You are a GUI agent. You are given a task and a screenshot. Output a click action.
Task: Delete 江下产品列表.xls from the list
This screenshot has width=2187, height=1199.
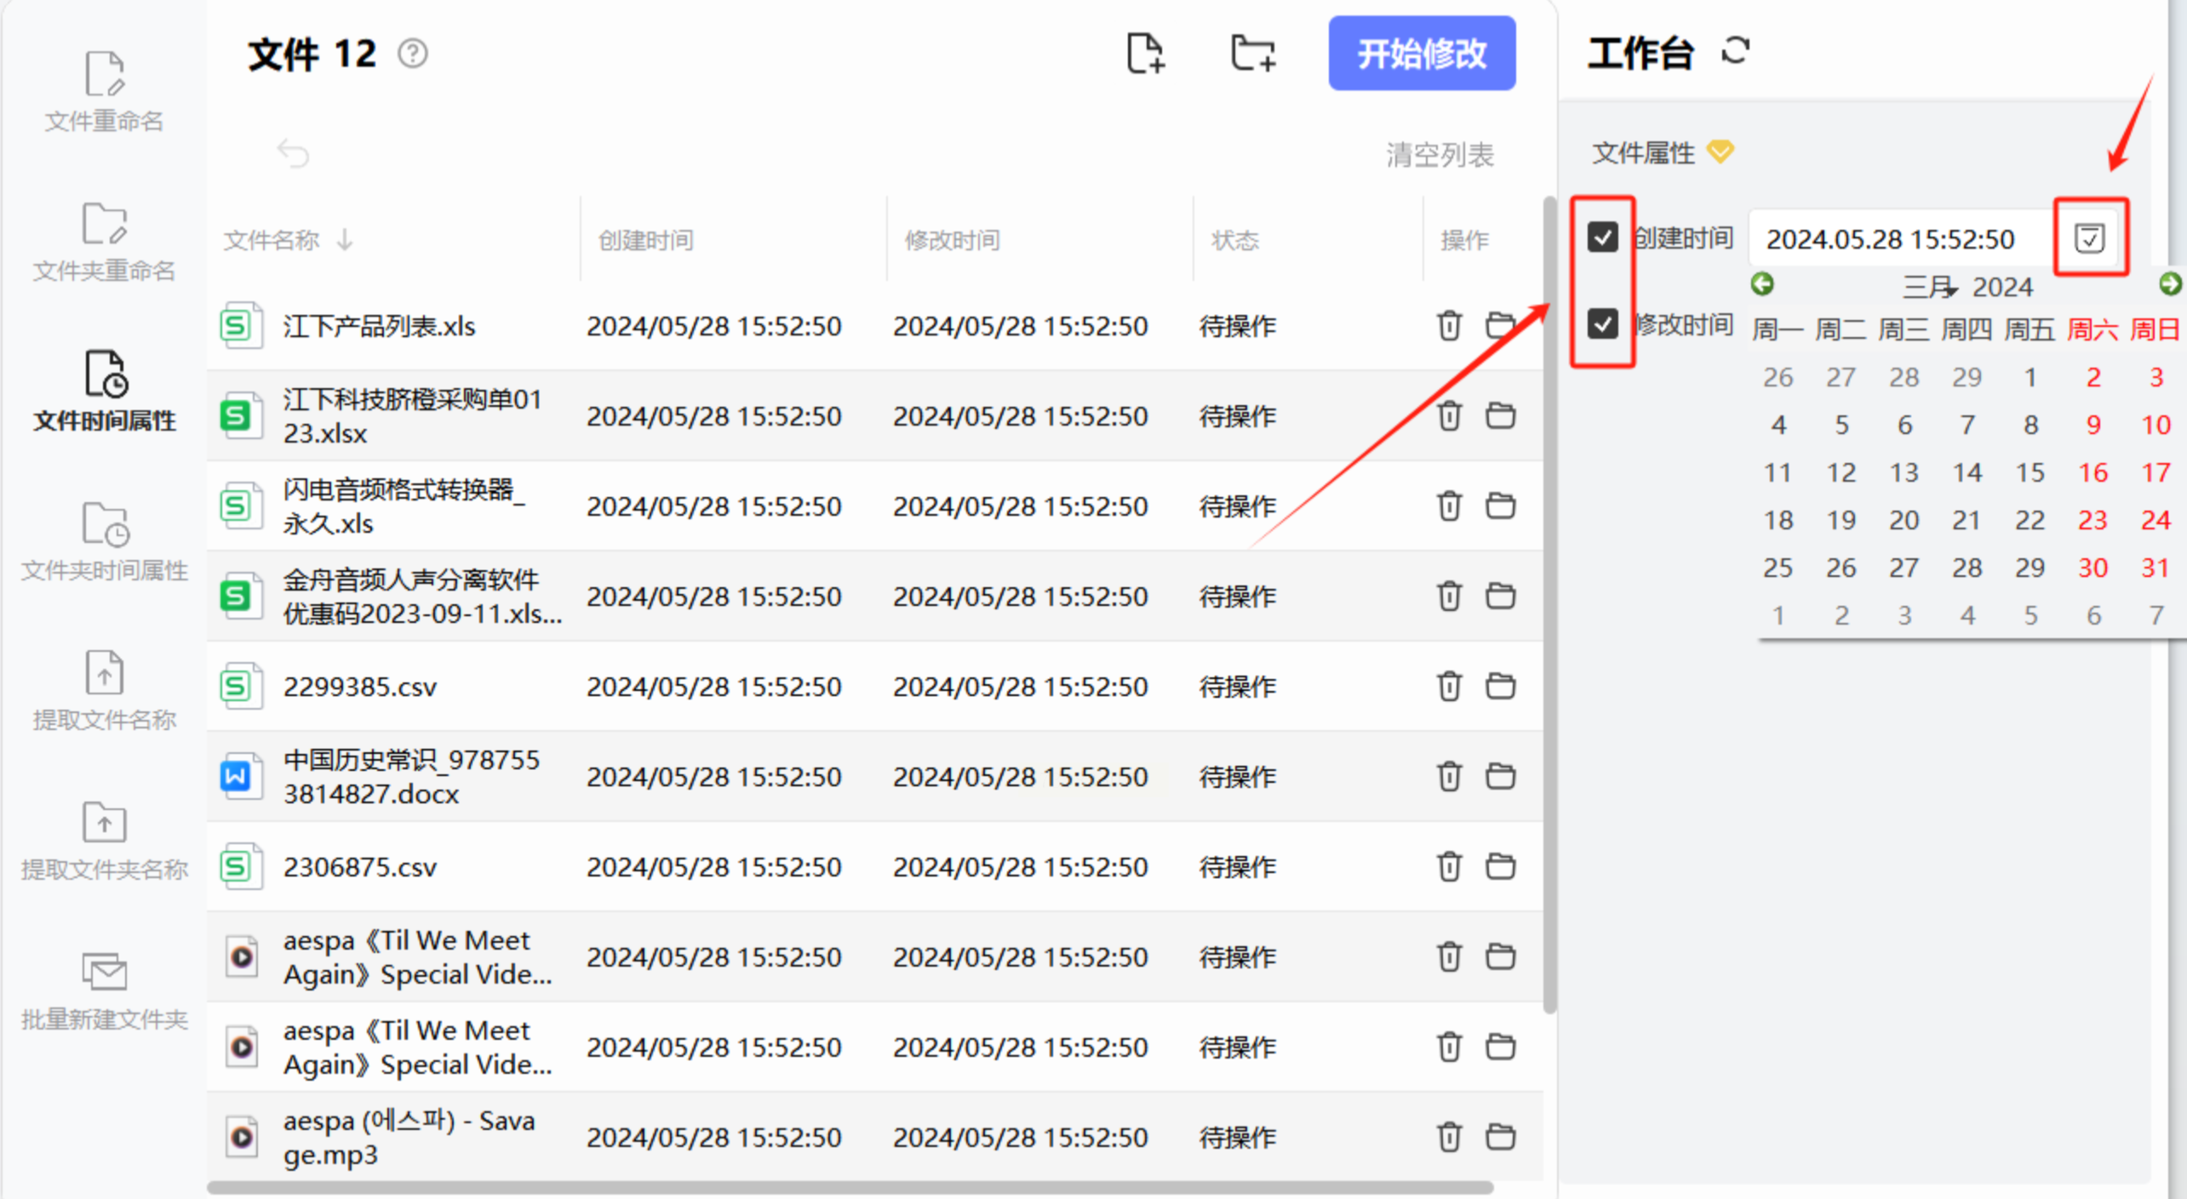click(1449, 325)
